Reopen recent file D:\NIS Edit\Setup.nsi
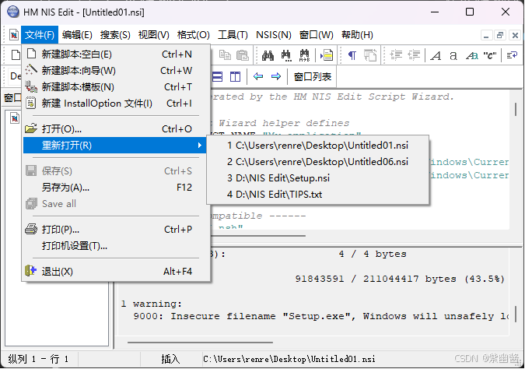Image resolution: width=525 pixels, height=369 pixels. (318, 178)
